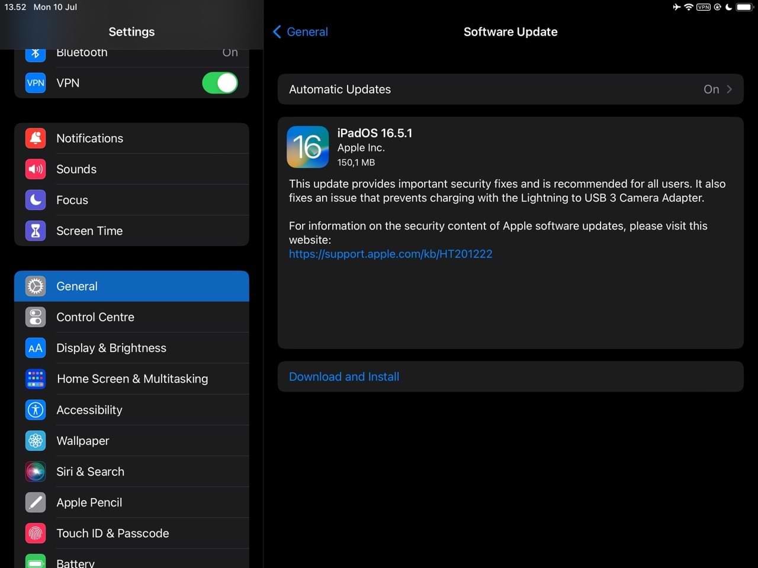Open the support.apple.com HT201222 link
The width and height of the screenshot is (758, 568).
391,254
